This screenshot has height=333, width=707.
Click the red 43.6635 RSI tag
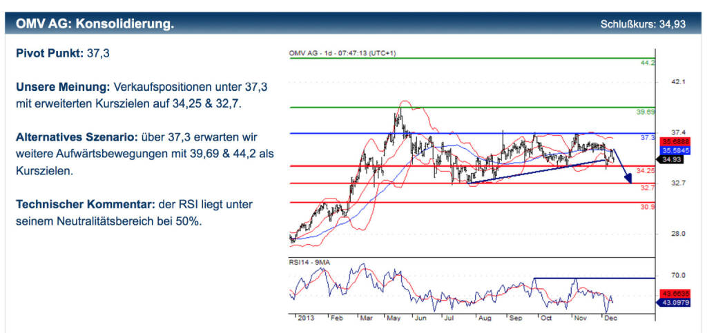click(674, 292)
